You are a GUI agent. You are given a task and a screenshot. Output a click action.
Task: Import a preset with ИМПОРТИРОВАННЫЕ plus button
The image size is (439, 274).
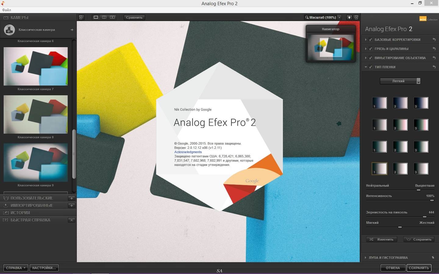(x=72, y=205)
